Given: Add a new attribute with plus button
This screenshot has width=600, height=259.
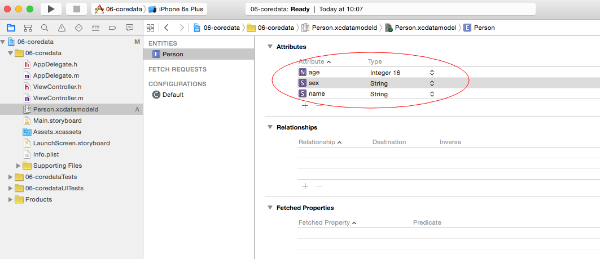Looking at the screenshot, I should 305,106.
